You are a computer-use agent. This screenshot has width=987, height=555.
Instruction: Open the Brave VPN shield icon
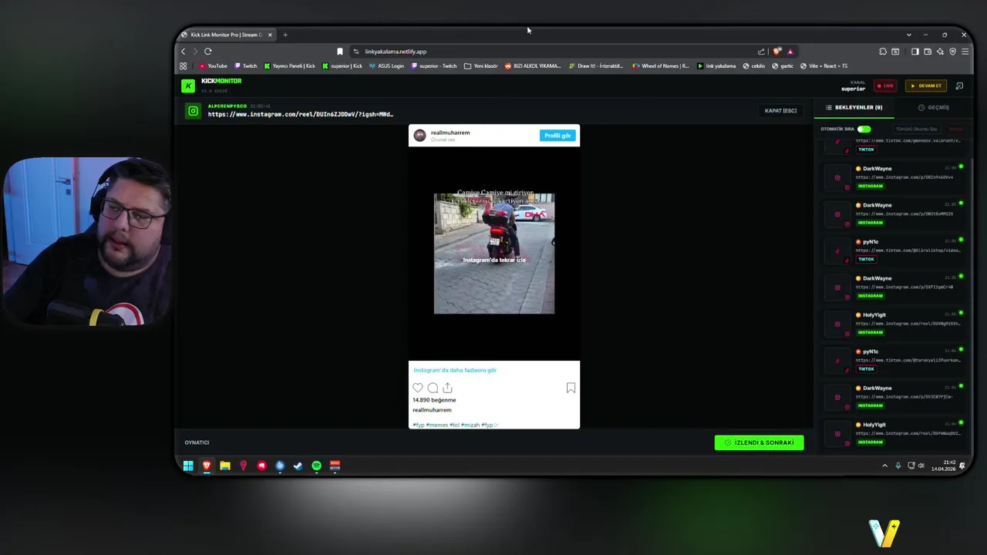click(x=953, y=52)
